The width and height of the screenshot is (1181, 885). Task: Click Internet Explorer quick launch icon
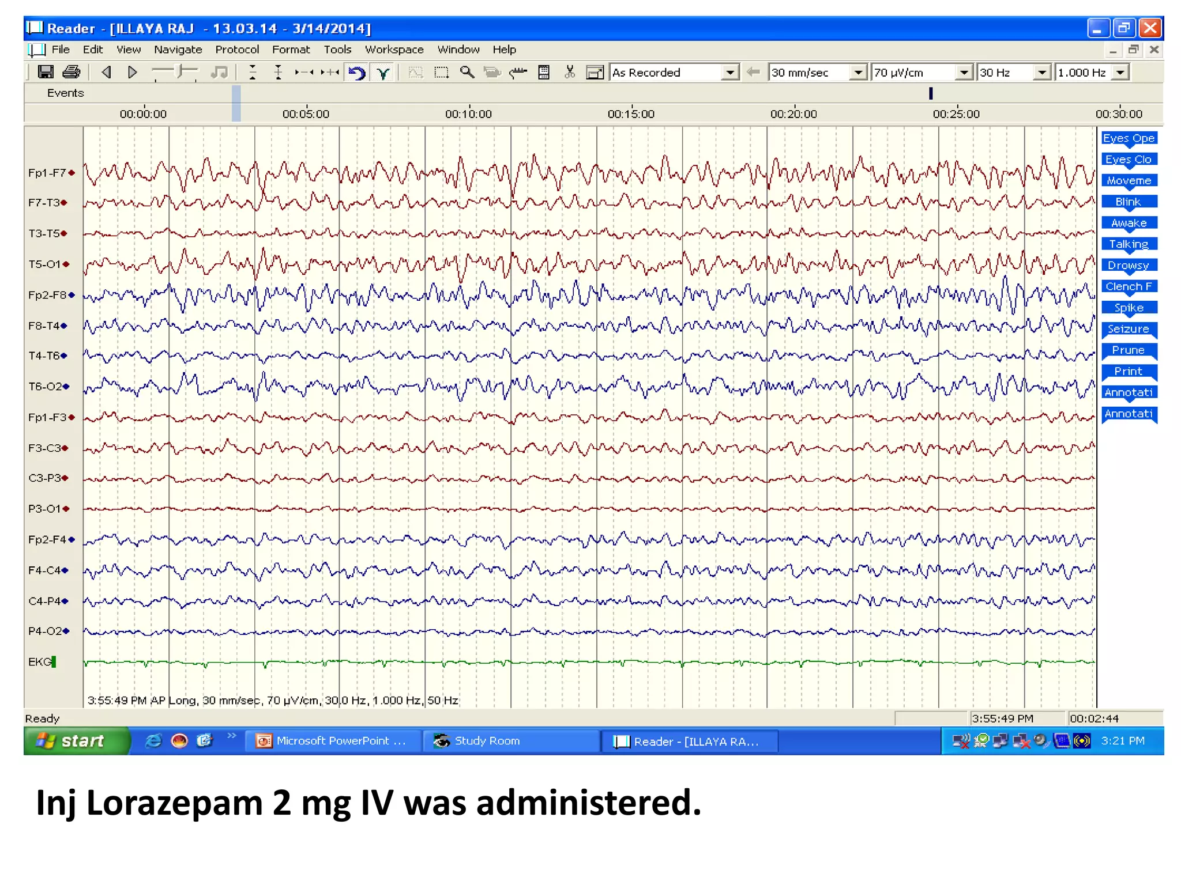153,741
